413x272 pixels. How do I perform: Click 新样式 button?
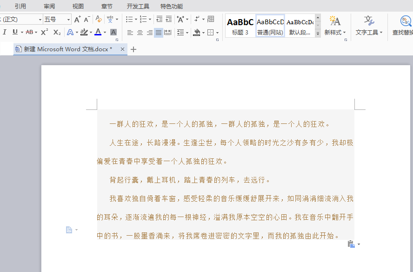pos(335,26)
